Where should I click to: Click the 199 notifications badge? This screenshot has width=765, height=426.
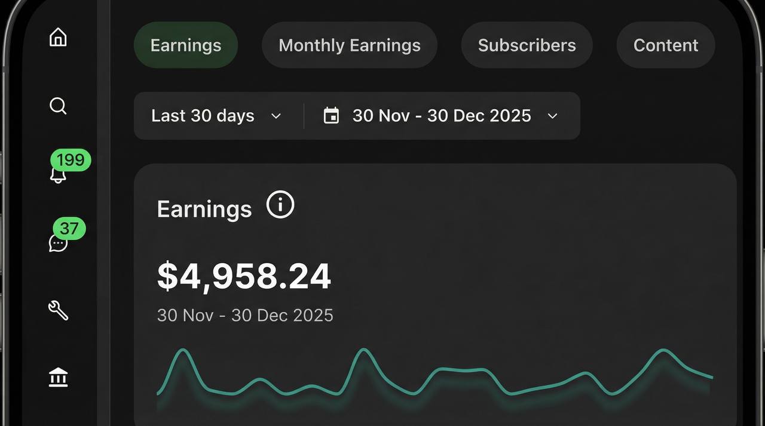71,160
